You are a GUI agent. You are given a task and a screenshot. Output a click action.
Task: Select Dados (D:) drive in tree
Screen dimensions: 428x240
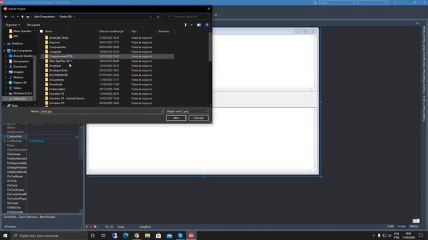point(19,99)
